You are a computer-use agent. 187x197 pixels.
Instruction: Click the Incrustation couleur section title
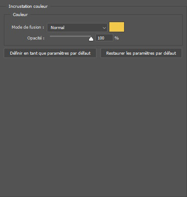[x=28, y=7]
